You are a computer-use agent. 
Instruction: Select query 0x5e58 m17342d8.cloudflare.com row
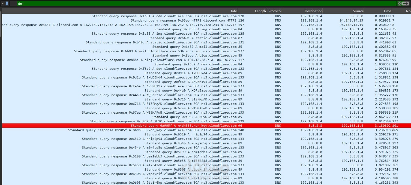coord(207,161)
